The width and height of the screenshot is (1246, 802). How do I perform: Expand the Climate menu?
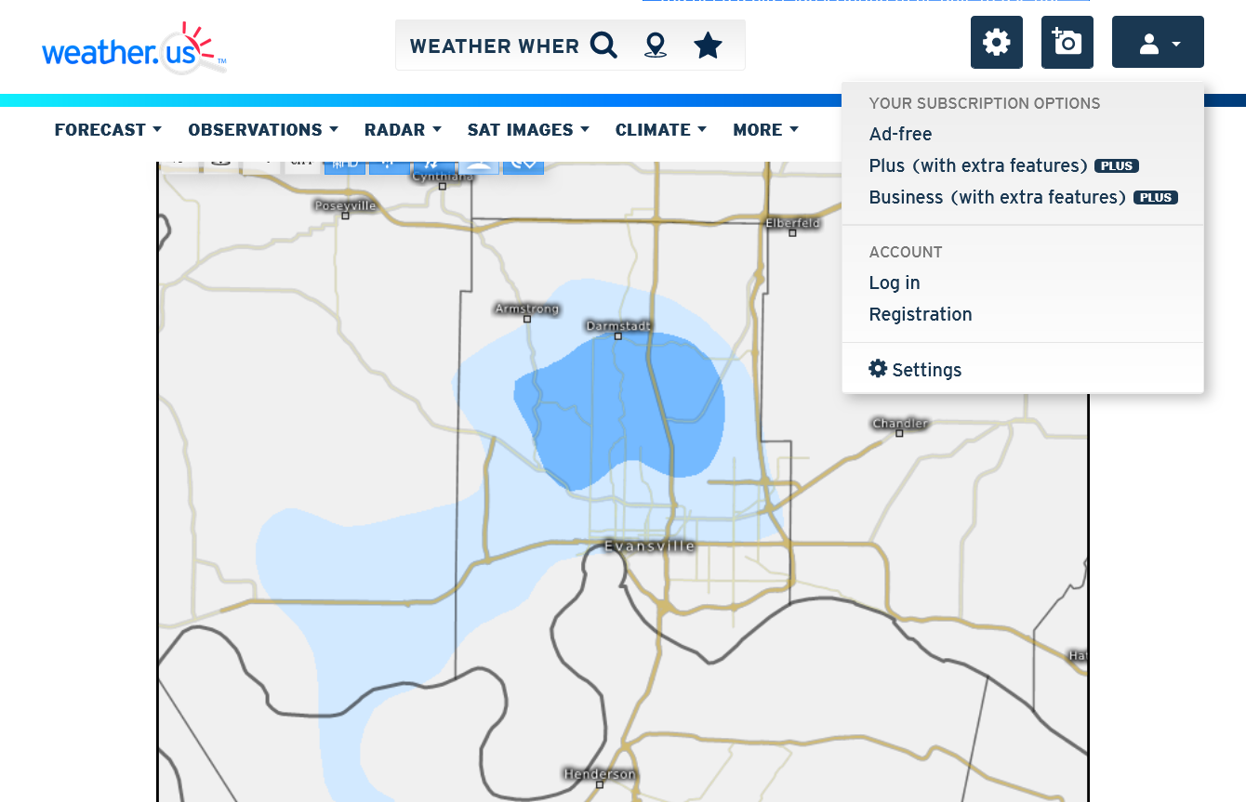point(661,130)
